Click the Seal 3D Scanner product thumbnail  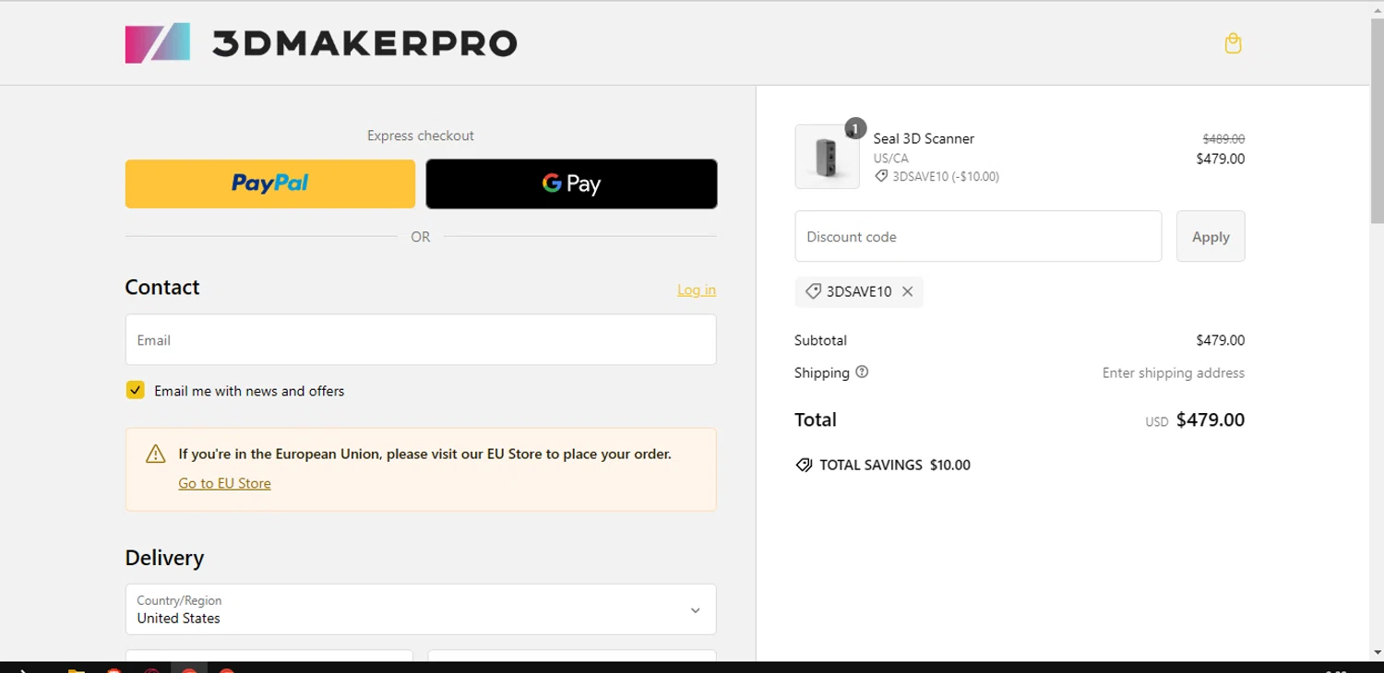827,157
